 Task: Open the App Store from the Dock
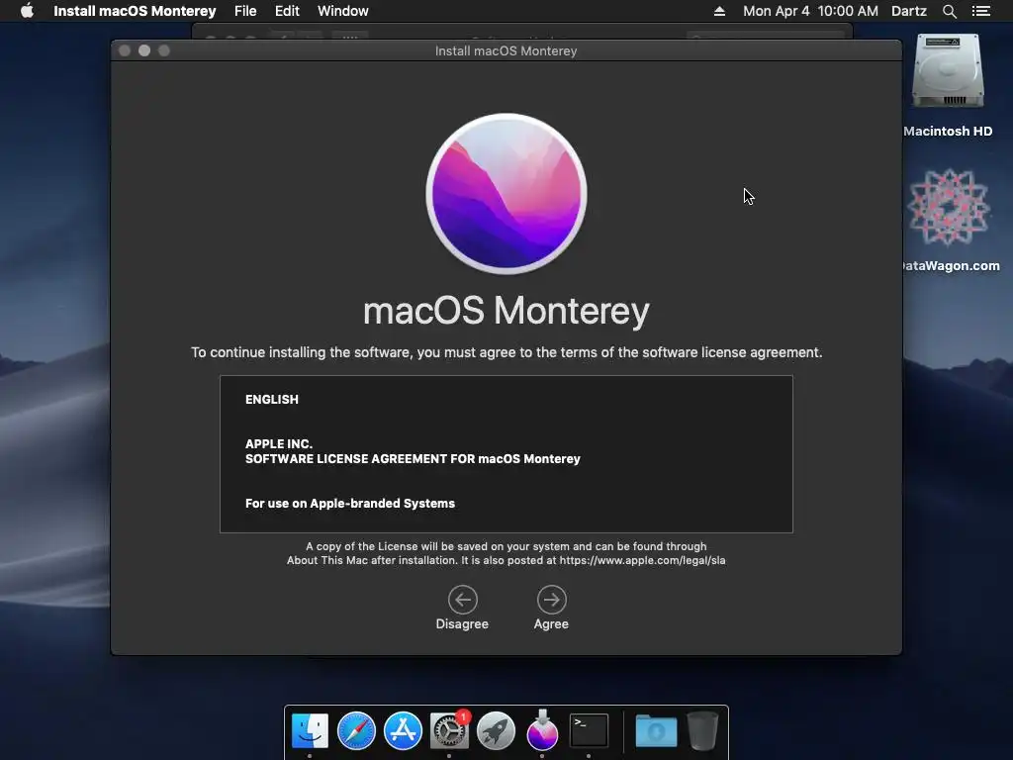(x=403, y=730)
